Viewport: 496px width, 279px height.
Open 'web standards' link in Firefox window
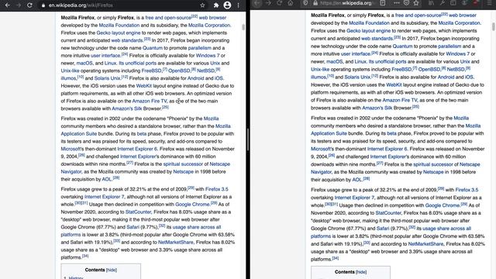click(x=377, y=39)
